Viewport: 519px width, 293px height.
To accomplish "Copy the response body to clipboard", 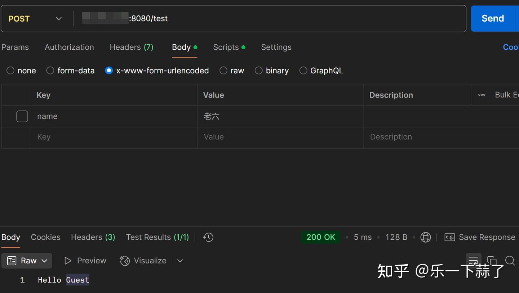I will click(492, 260).
